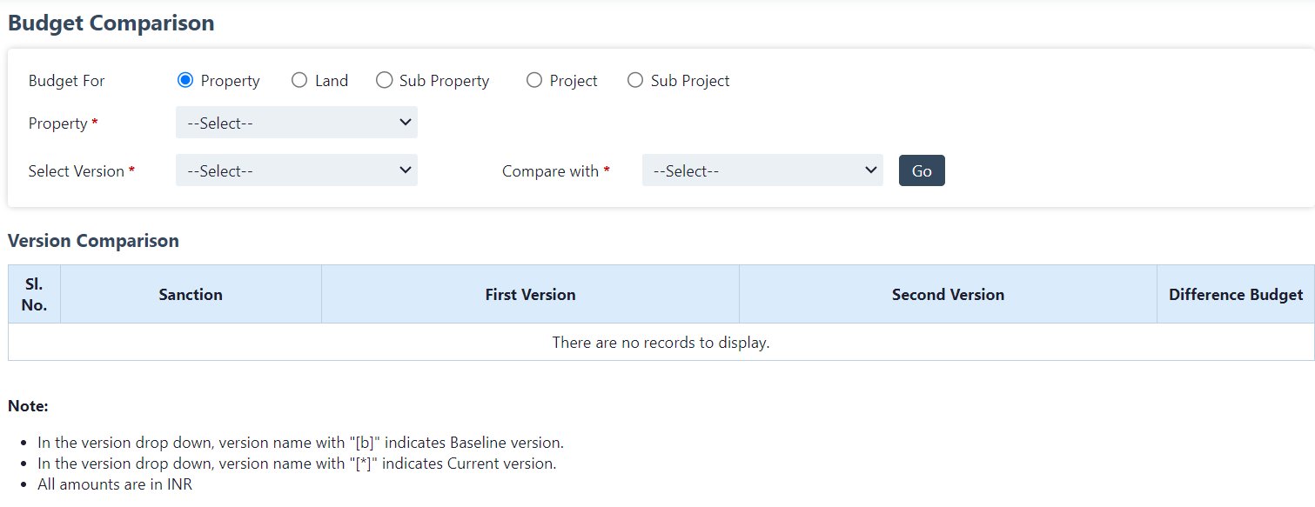Open the Compare with dropdown

tap(762, 170)
